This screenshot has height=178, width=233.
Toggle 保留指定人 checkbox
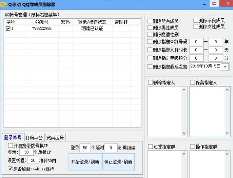(x=193, y=82)
